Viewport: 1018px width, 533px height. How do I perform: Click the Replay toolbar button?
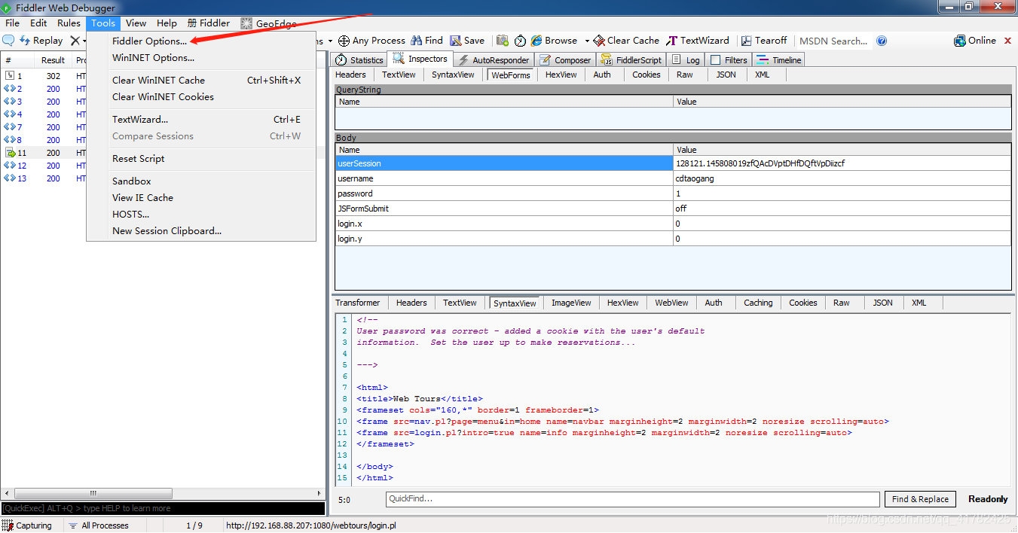[41, 41]
